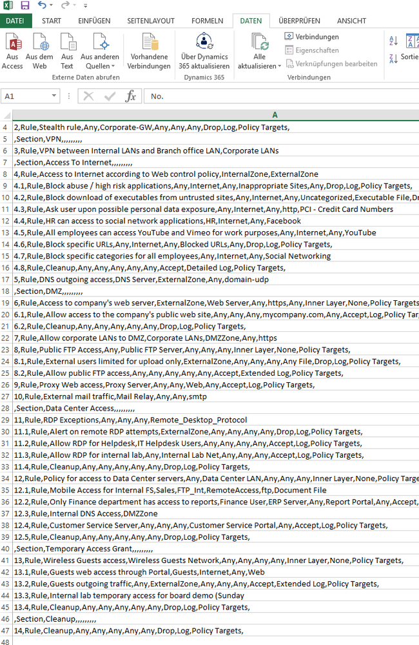
Task: Save the workbook with the disk icon
Action: (25, 5)
